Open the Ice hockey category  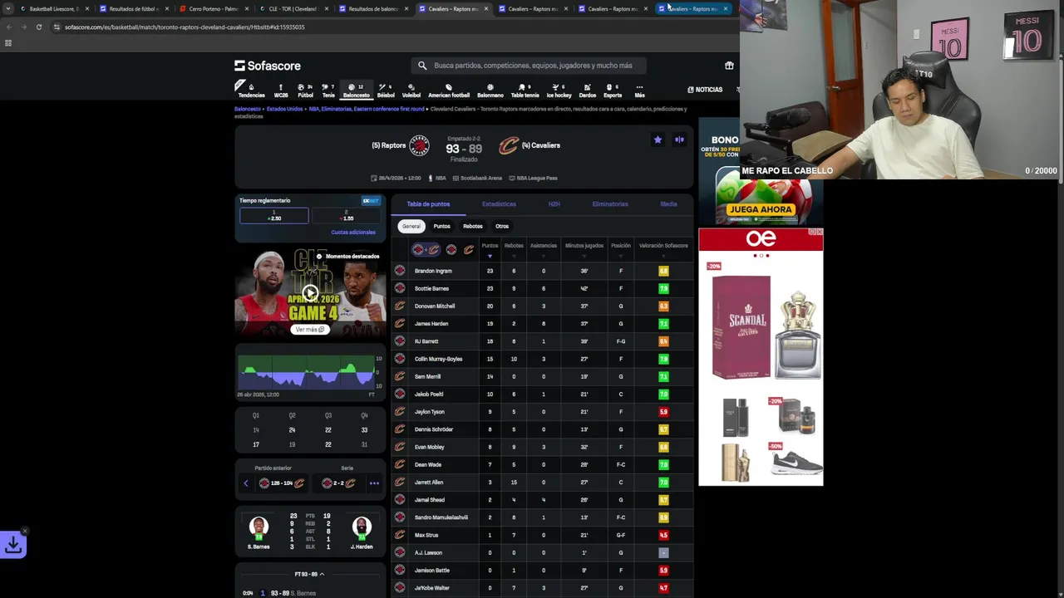click(x=559, y=91)
